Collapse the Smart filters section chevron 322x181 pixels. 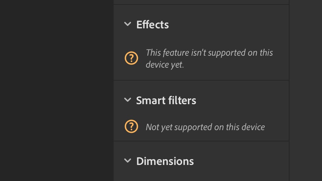[128, 100]
